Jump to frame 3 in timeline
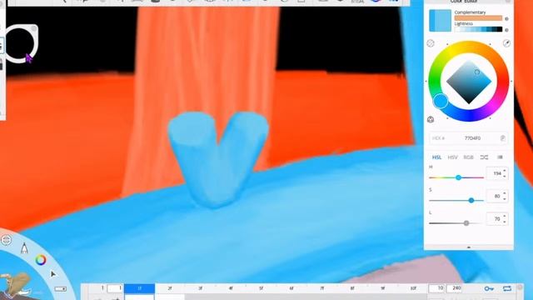This screenshot has width=533, height=300. 200,288
